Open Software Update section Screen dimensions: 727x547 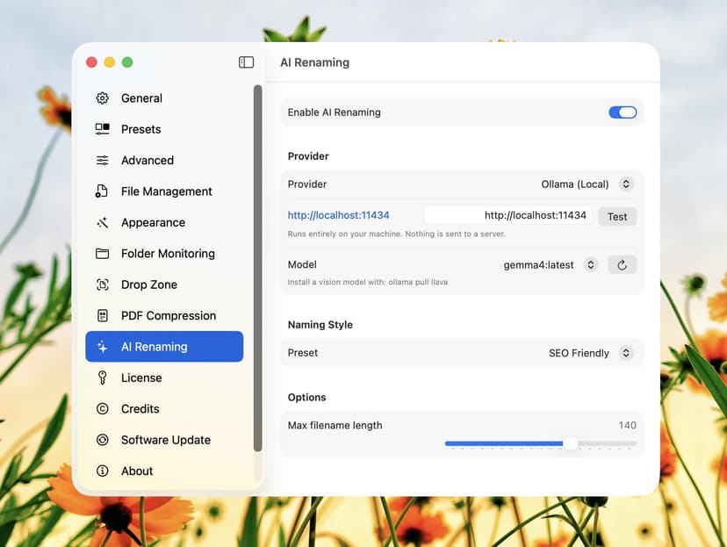[x=164, y=440]
